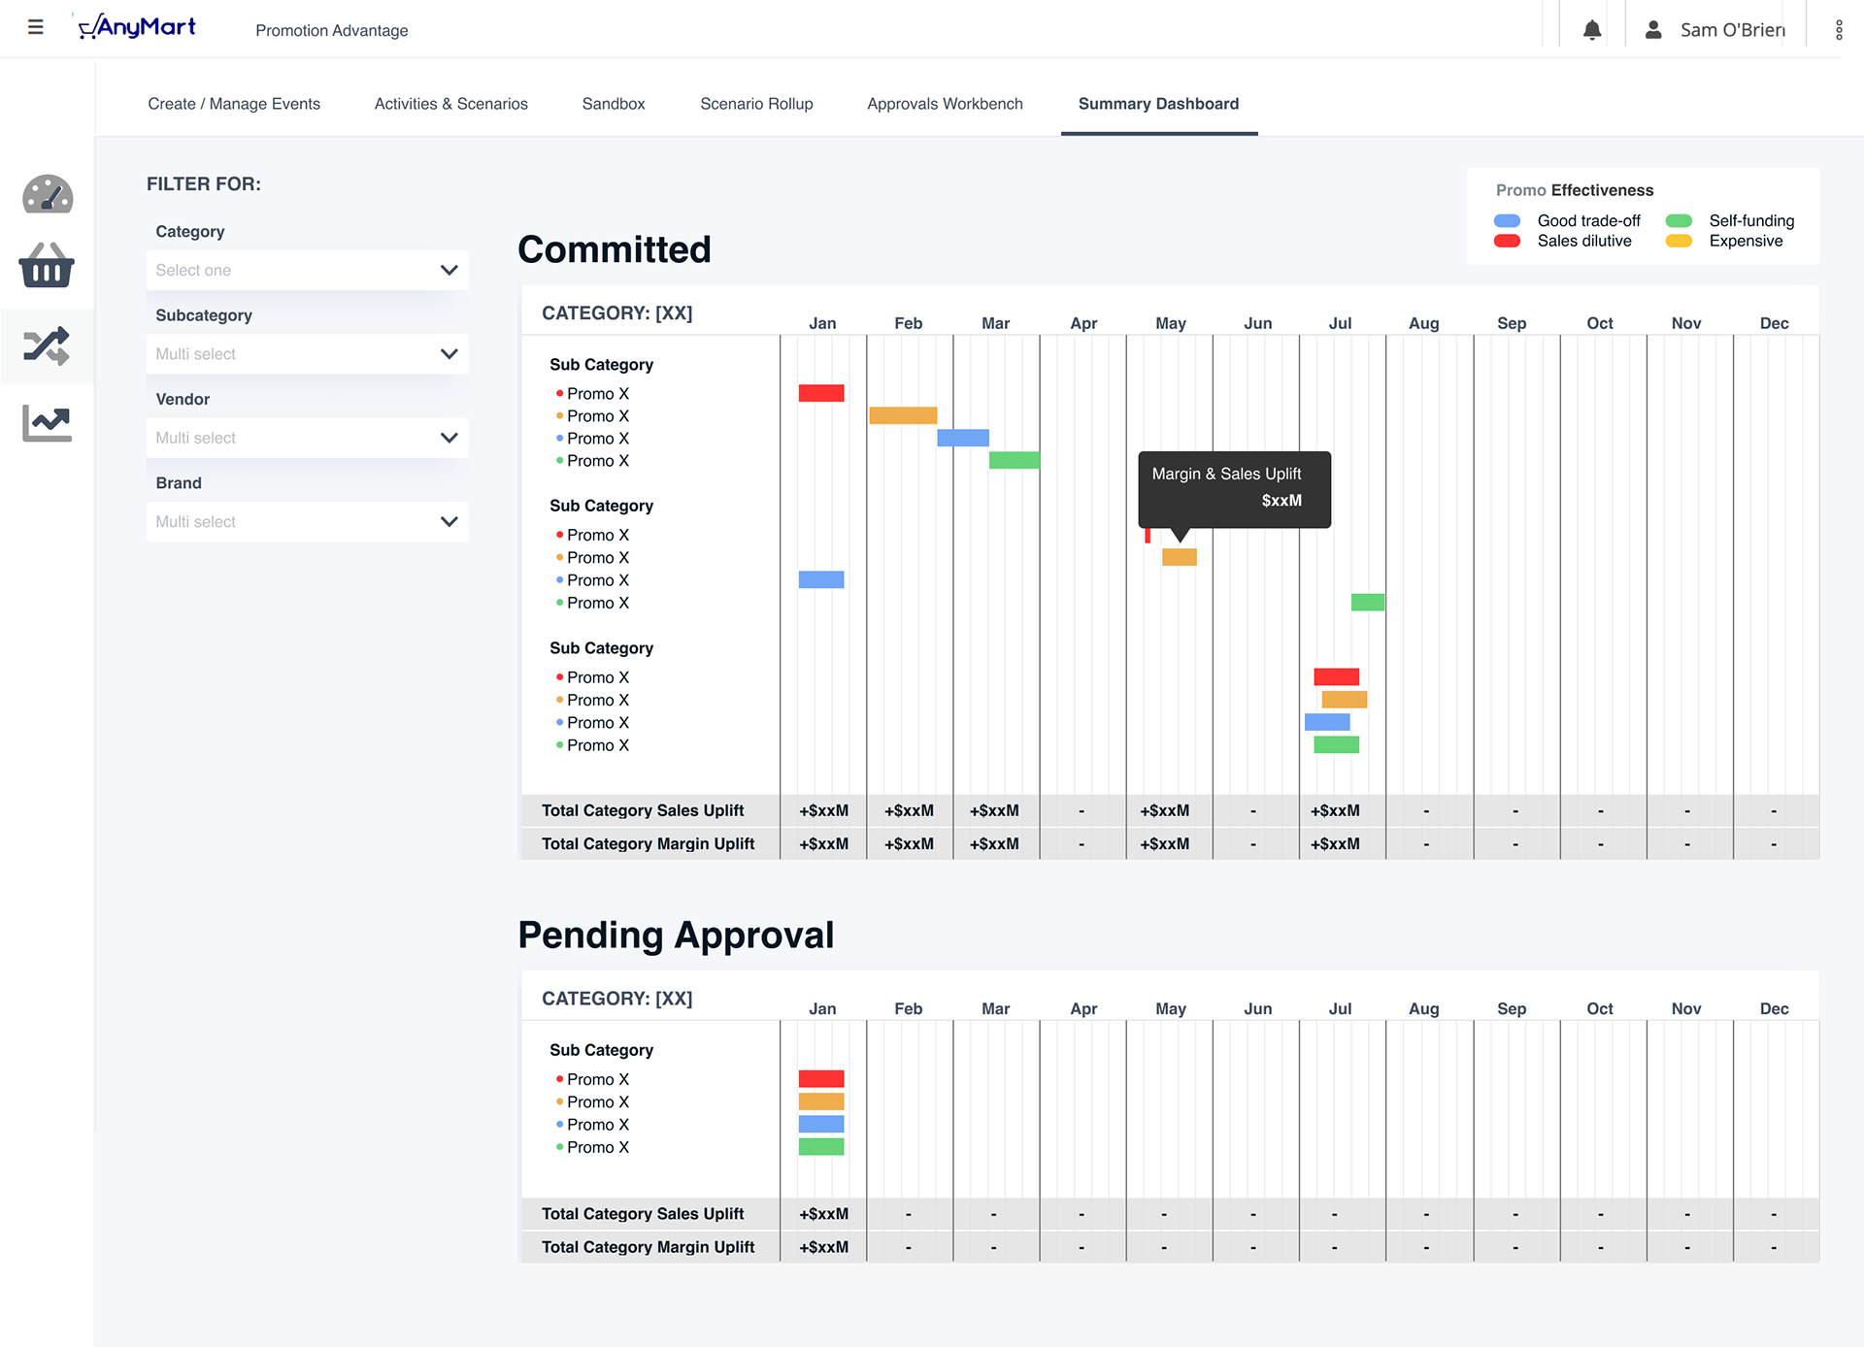Open the hamburger menu icon
1864x1347 pixels.
pos(36,27)
